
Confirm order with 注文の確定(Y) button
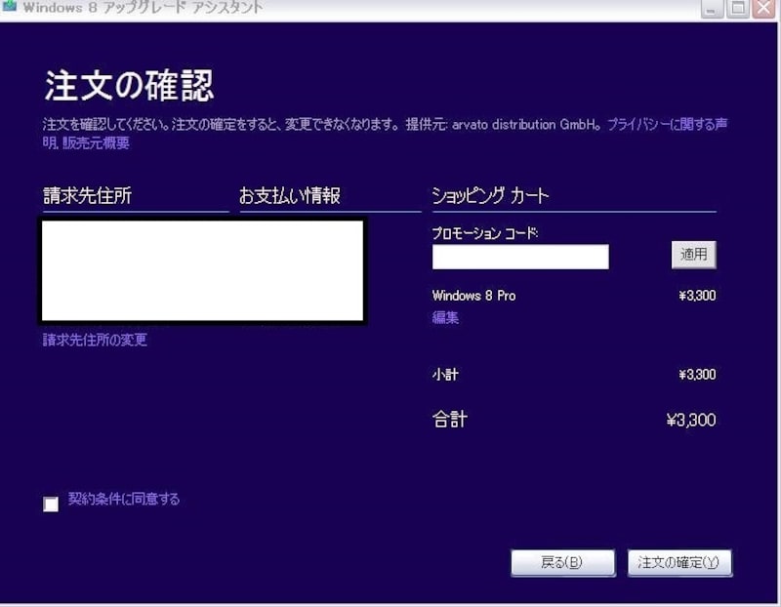tap(678, 563)
